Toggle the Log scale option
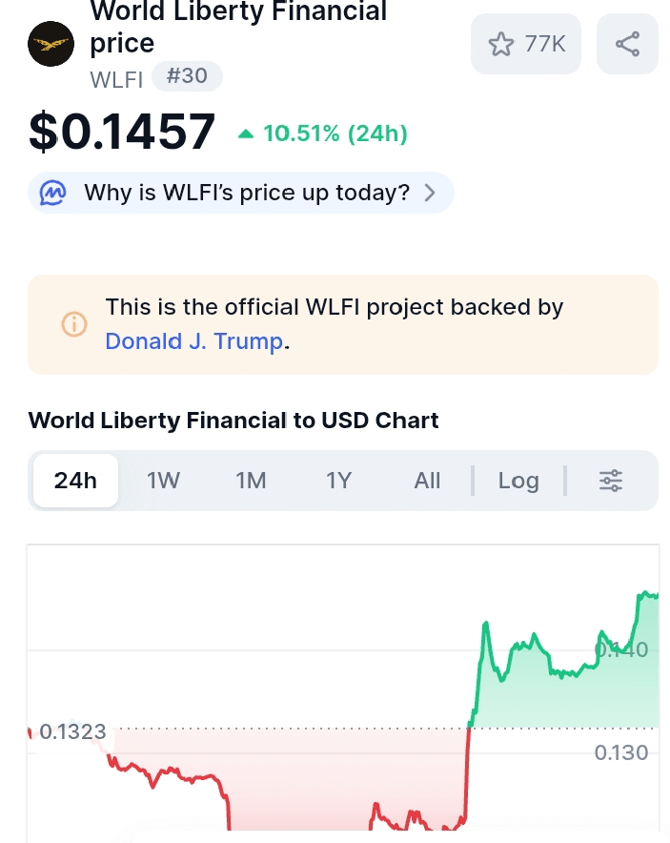Viewport: 670px width, 843px height. click(518, 481)
